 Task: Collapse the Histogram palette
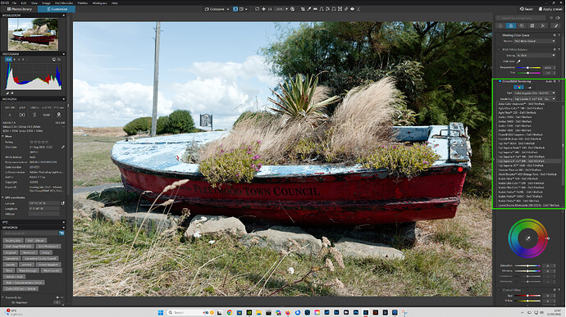click(x=64, y=54)
